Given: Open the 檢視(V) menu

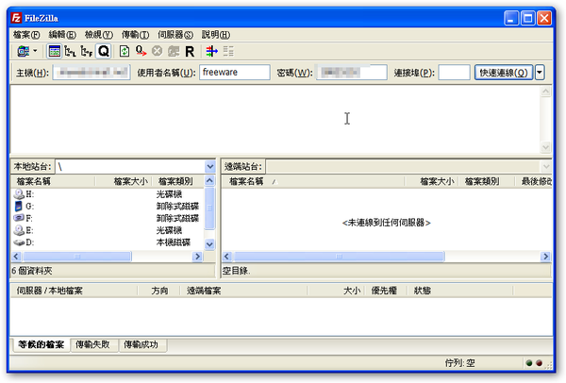Looking at the screenshot, I should (x=99, y=35).
